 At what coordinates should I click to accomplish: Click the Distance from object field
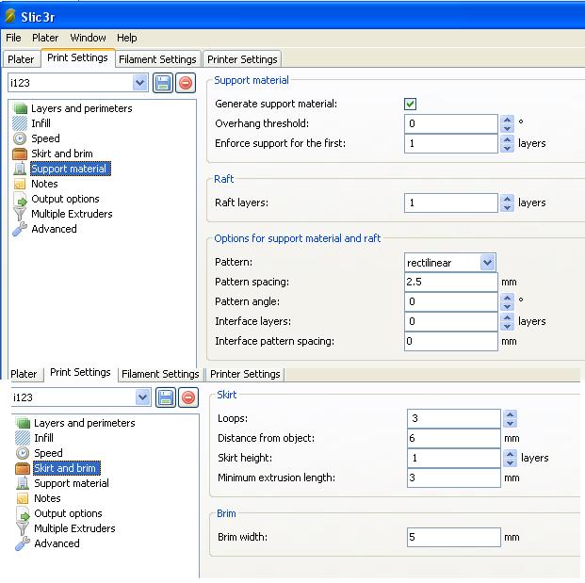click(453, 438)
